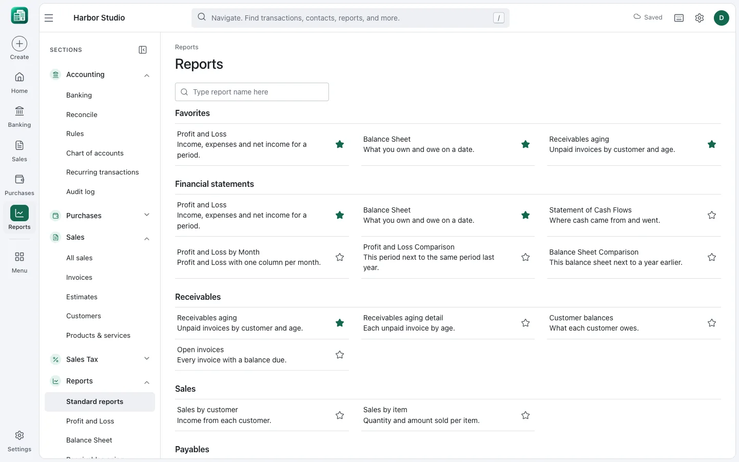Open Settings at bottom of left rail
Viewport: 739px width, 462px height.
pos(20,441)
